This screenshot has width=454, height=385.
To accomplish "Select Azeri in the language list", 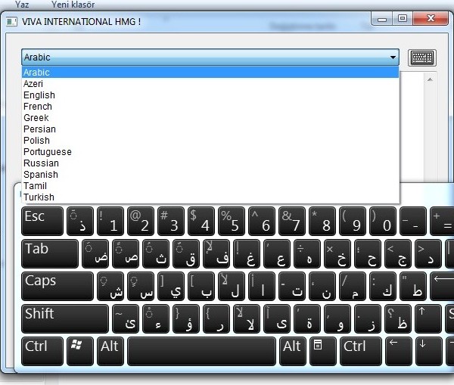I will coord(210,84).
